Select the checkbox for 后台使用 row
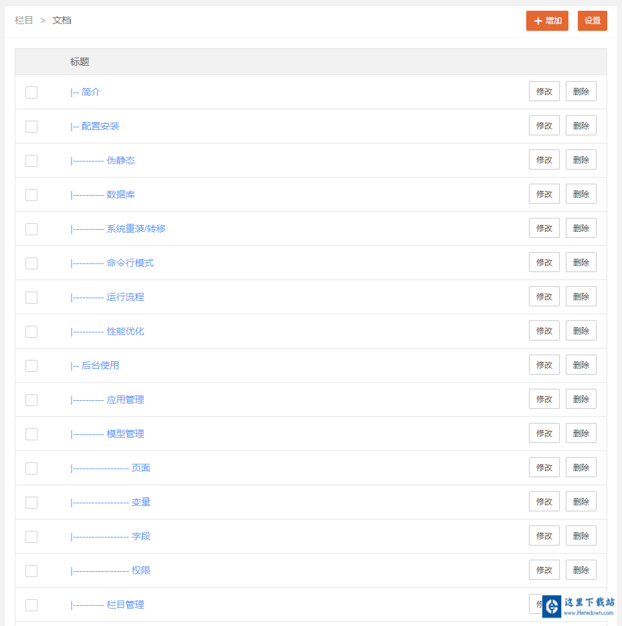Screen dimensions: 622x626 coord(31,366)
